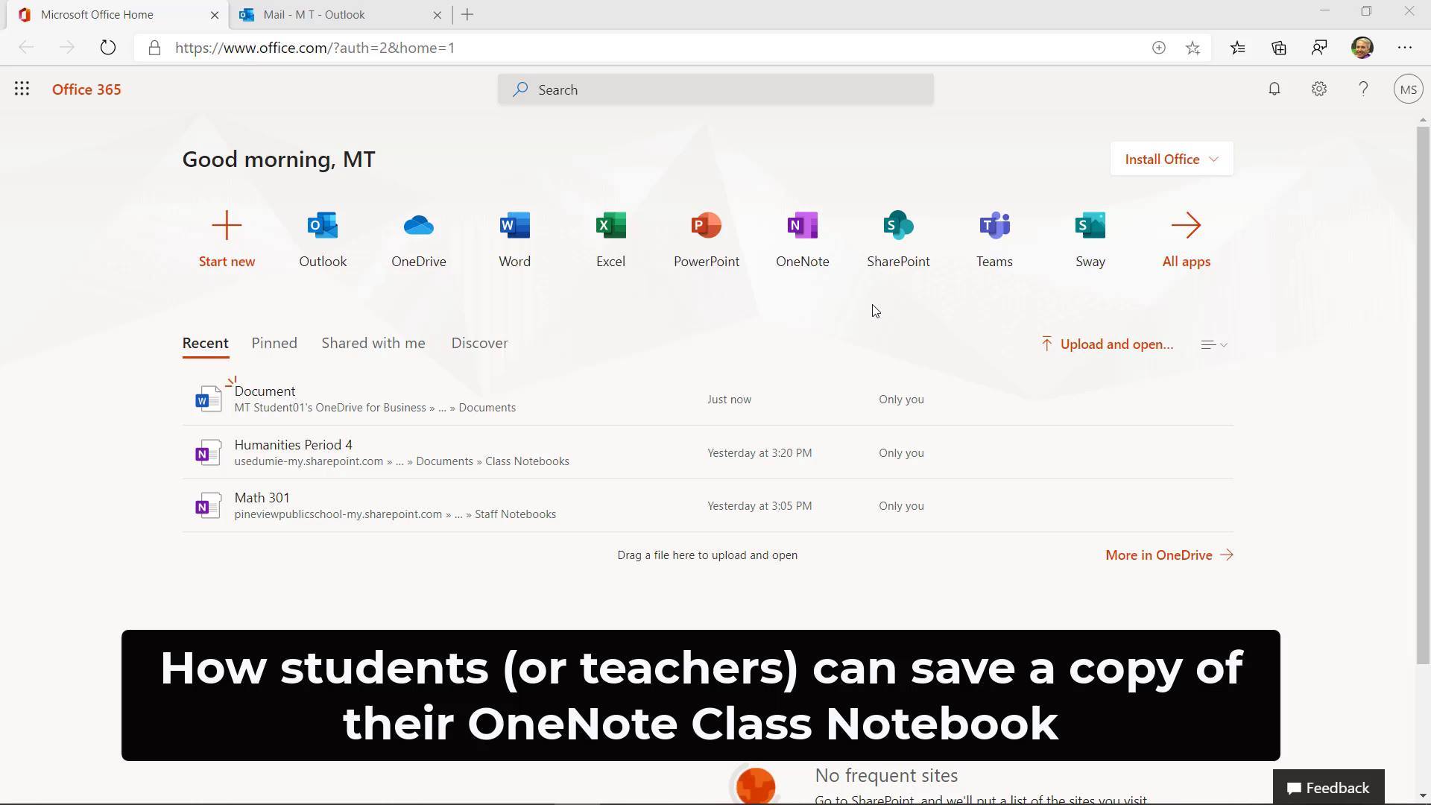Image resolution: width=1431 pixels, height=805 pixels.
Task: Open the Feedback button
Action: click(x=1329, y=788)
